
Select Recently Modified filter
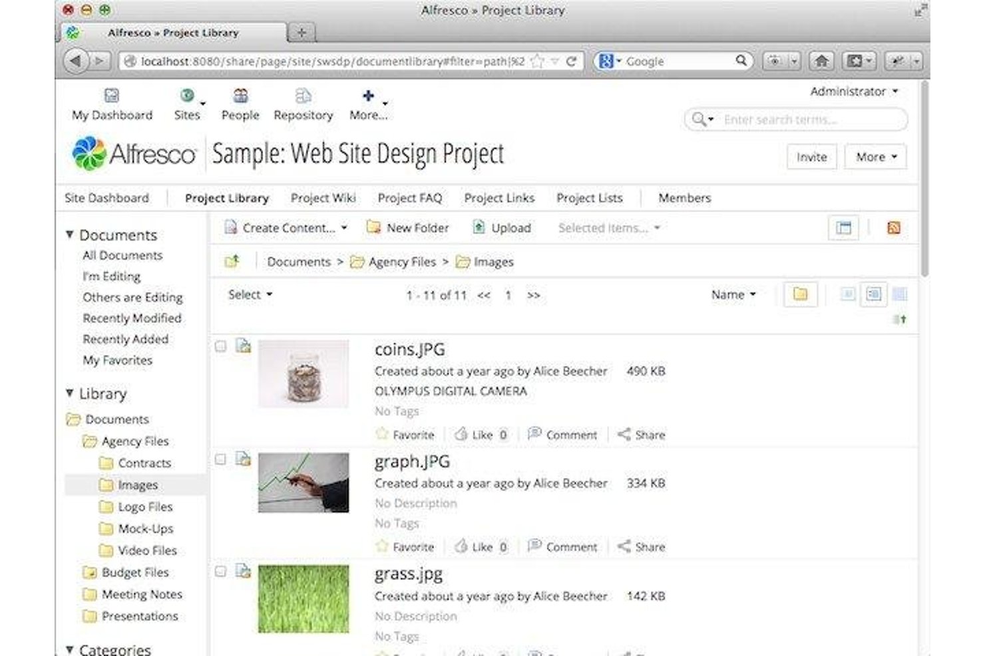coord(132,318)
